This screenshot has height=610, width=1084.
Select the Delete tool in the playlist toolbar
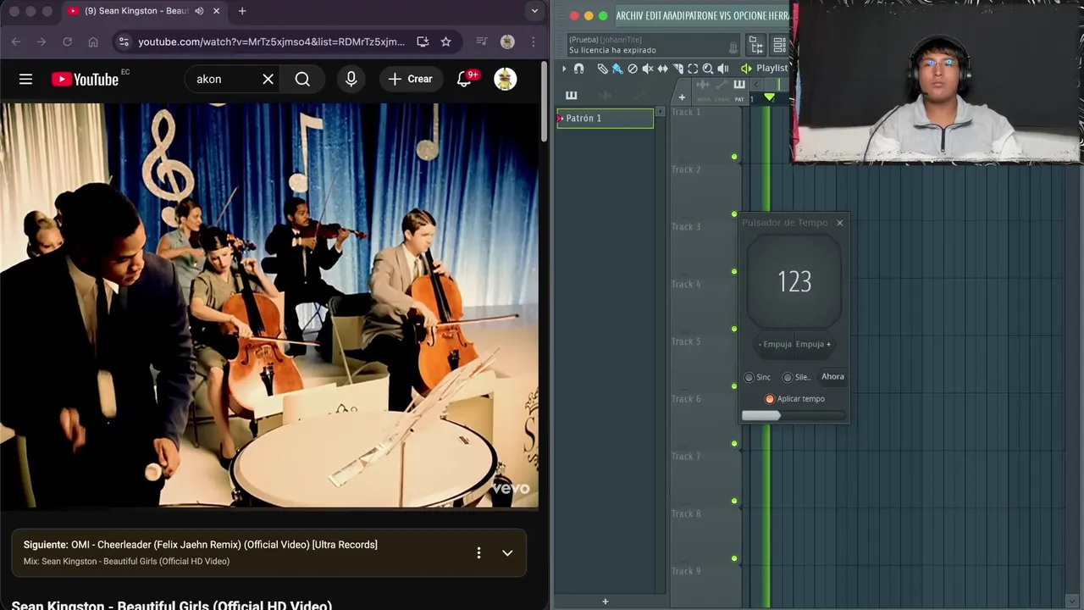point(633,69)
